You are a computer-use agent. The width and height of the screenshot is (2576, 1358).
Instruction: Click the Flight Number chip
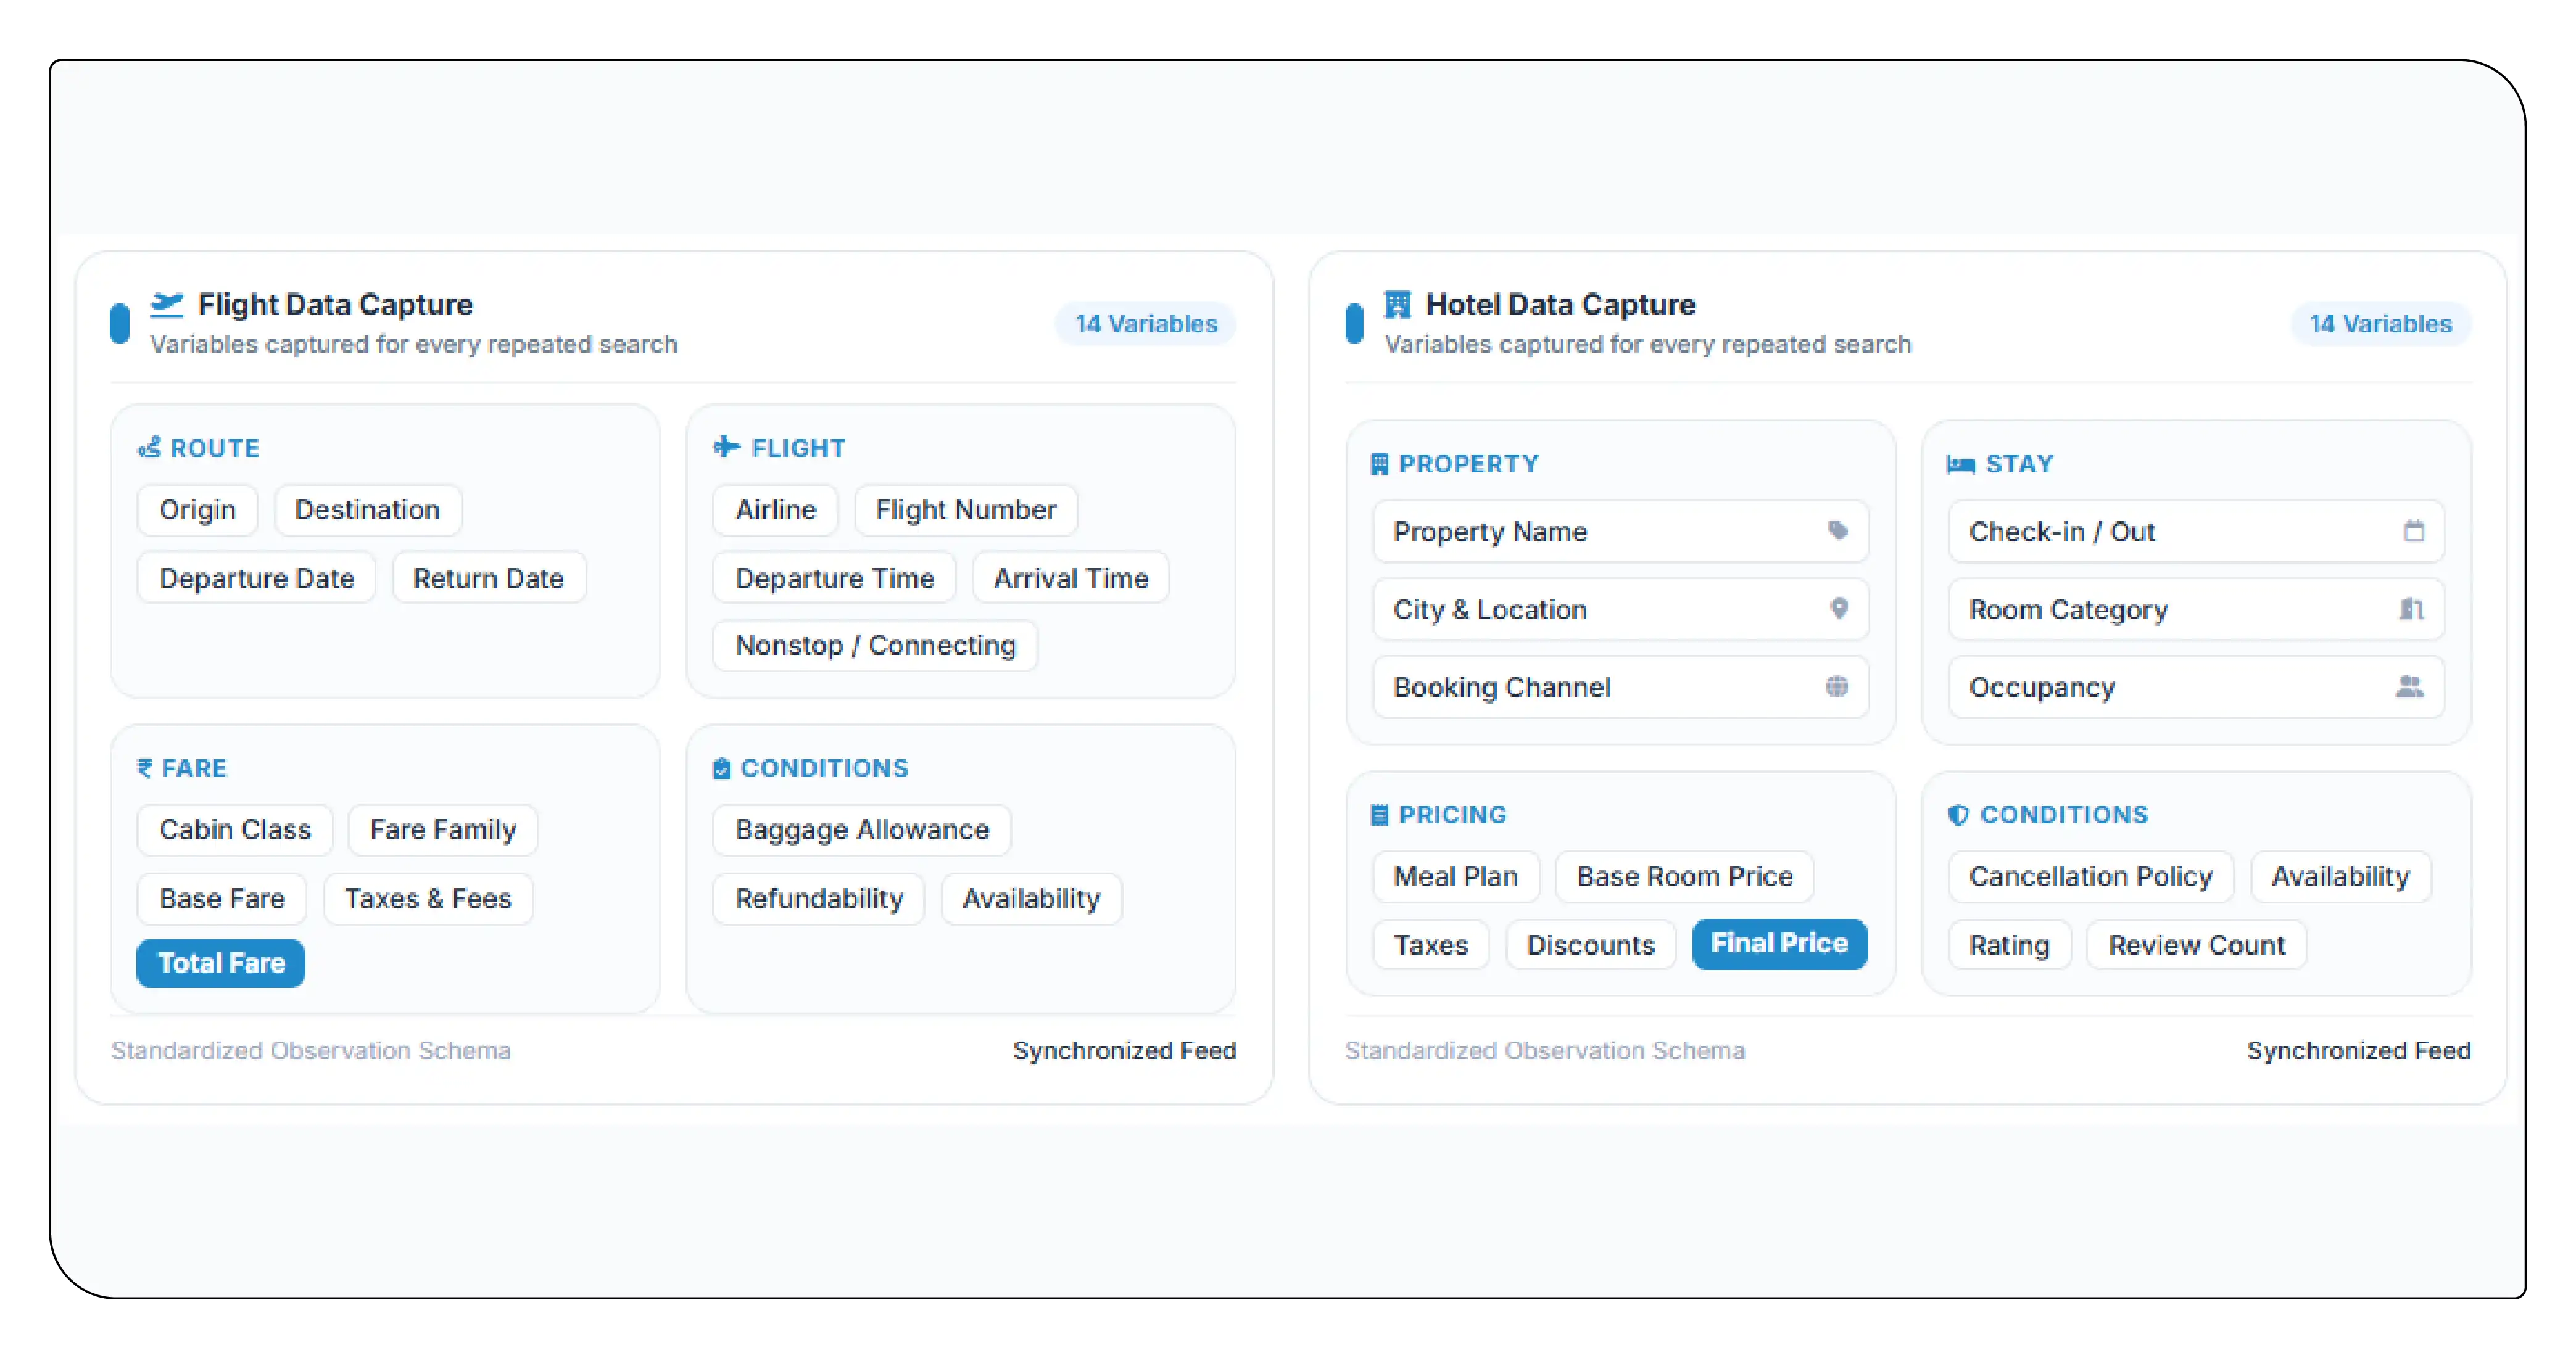966,509
